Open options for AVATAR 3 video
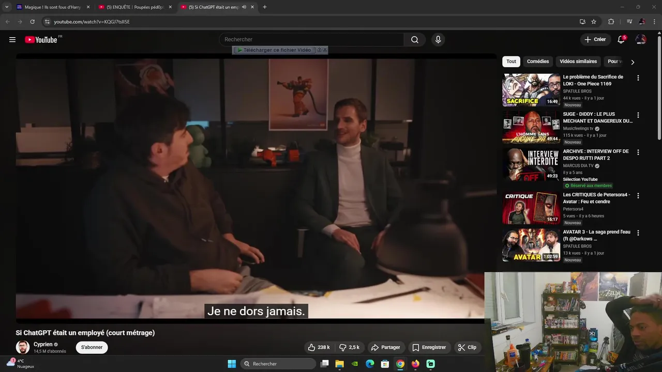This screenshot has height=372, width=662. [638, 233]
